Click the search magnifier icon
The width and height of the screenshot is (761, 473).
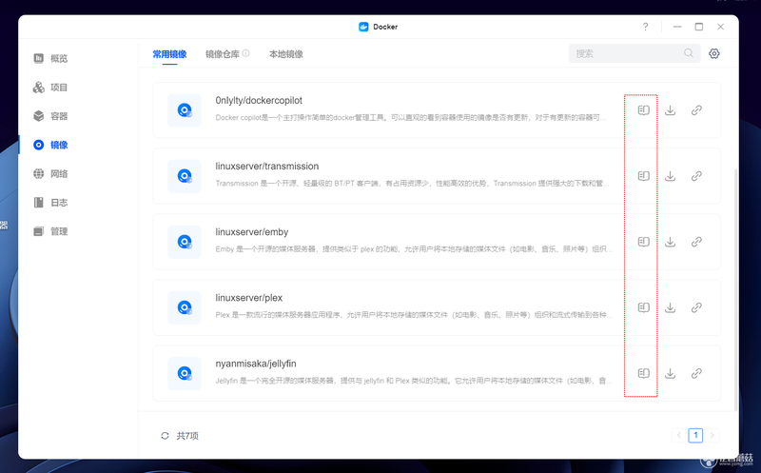pyautogui.click(x=689, y=53)
